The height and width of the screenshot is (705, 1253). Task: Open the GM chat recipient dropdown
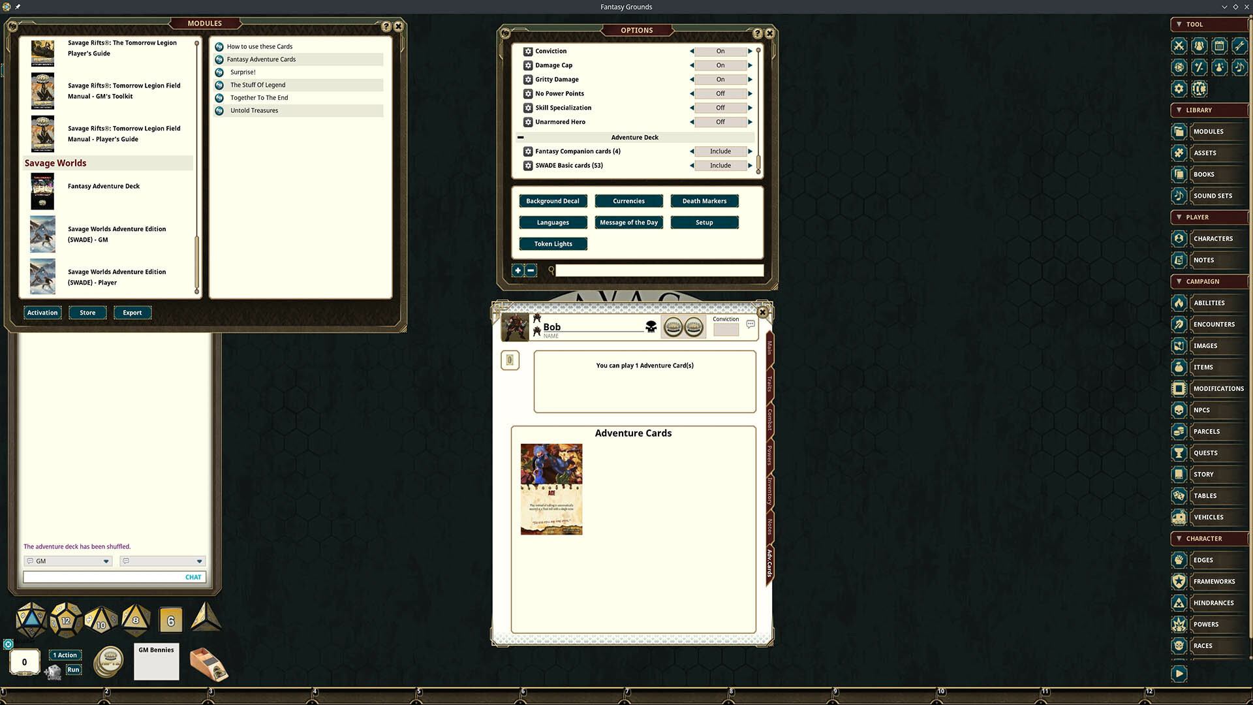[106, 561]
